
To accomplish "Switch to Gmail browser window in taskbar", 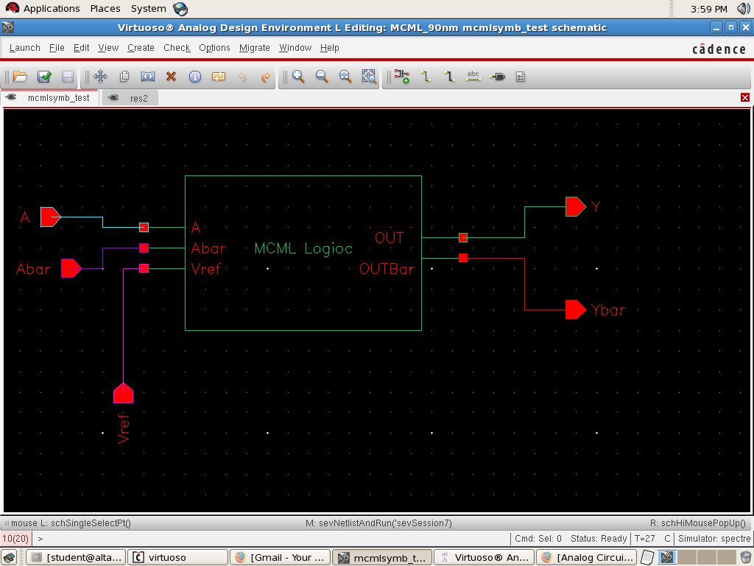I will pyautogui.click(x=280, y=557).
